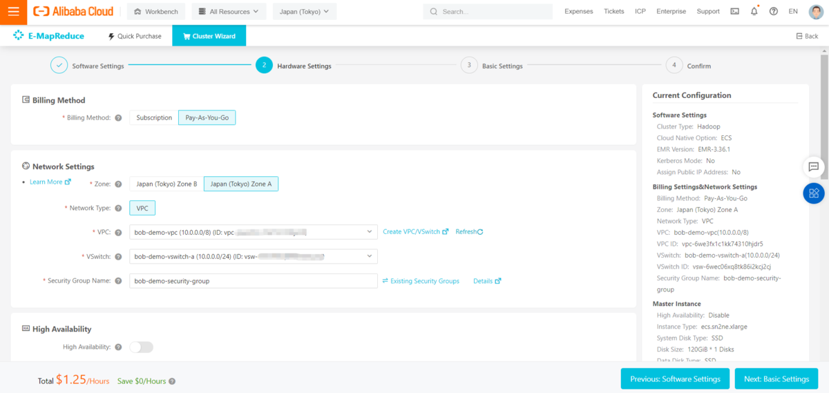Image resolution: width=829 pixels, height=393 pixels.
Task: Click the Alibaba Cloud logo
Action: (x=73, y=12)
